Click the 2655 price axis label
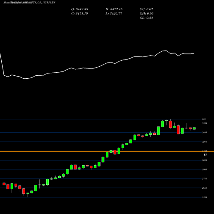This screenshot has width=214, height=214. click(204, 188)
